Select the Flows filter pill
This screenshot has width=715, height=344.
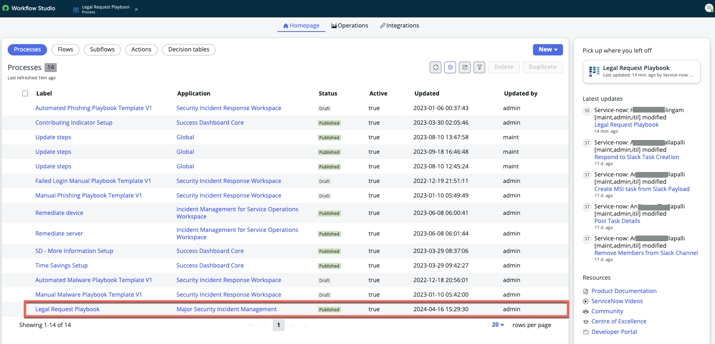[x=65, y=50]
